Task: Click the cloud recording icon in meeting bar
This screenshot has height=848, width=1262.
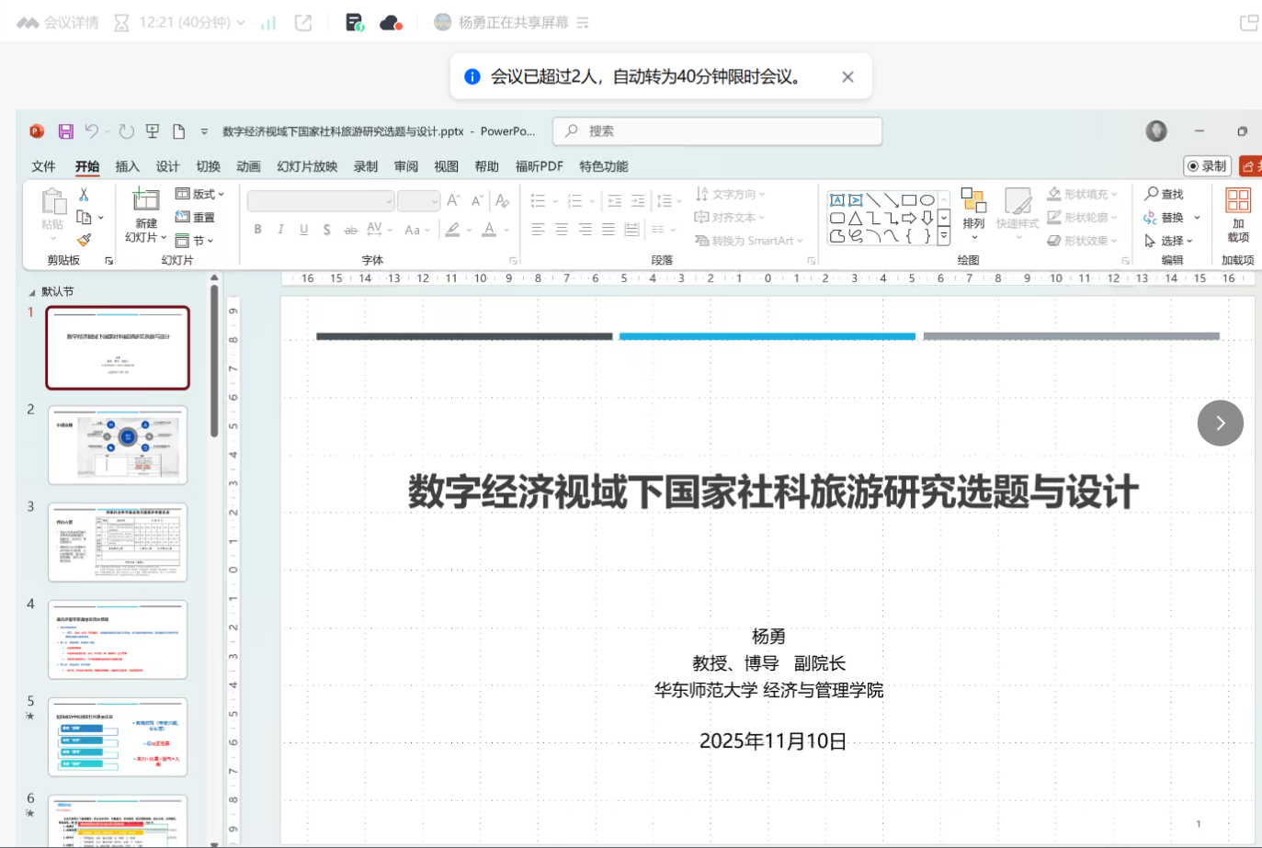Action: pyautogui.click(x=391, y=23)
